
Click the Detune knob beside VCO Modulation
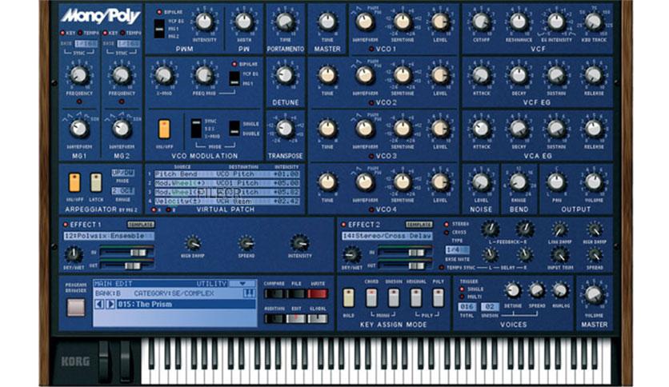[285, 75]
